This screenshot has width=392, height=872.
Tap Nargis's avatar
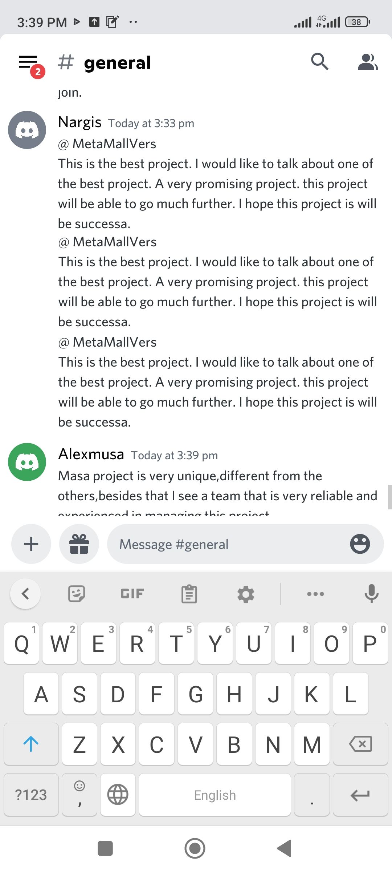[27, 130]
